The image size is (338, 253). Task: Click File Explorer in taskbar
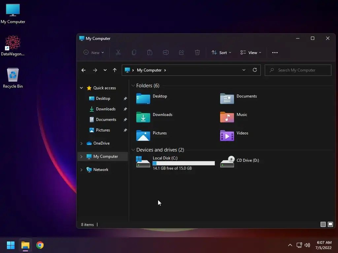[25, 245]
